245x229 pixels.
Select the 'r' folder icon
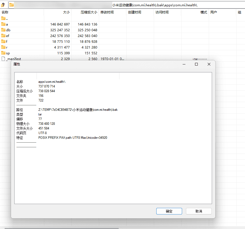(x=3, y=47)
